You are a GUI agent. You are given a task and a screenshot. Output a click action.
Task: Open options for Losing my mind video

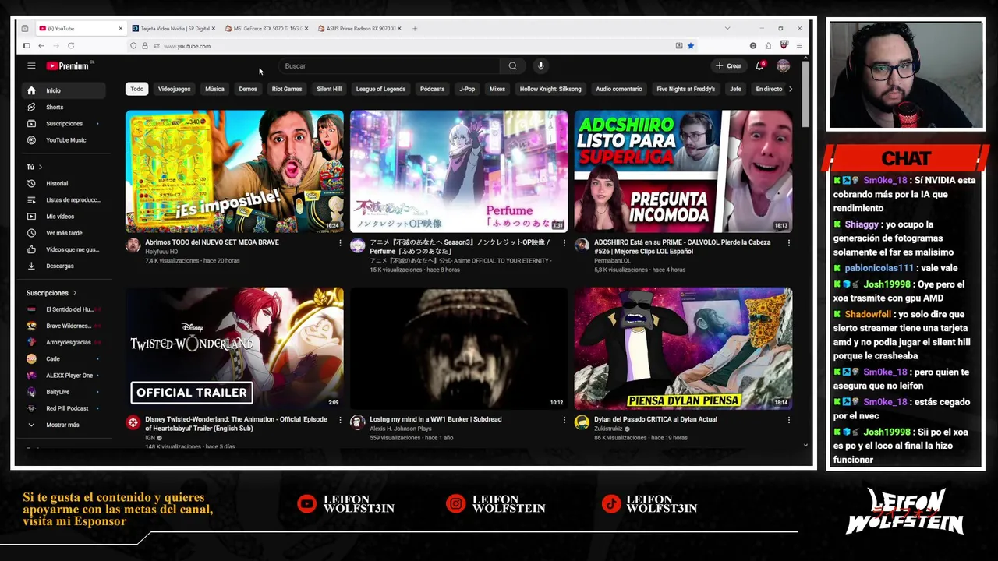point(564,420)
